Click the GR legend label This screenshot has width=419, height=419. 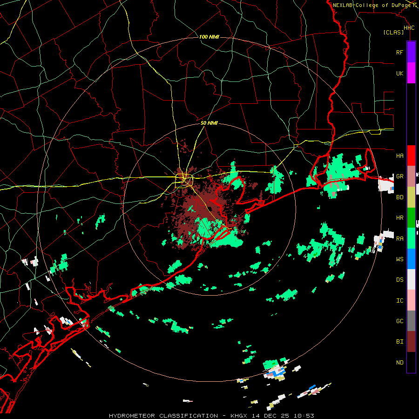coord(399,176)
